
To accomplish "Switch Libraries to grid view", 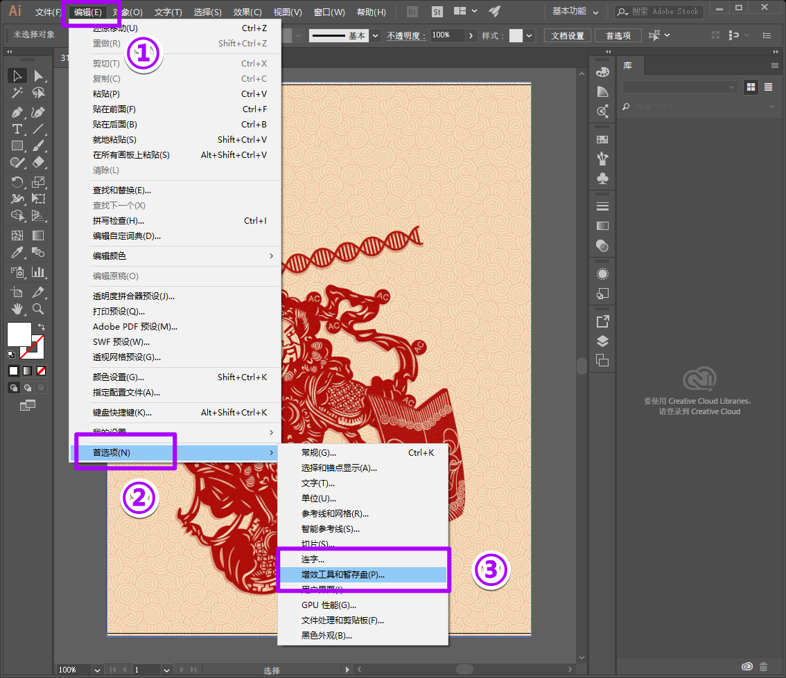I will (x=751, y=87).
